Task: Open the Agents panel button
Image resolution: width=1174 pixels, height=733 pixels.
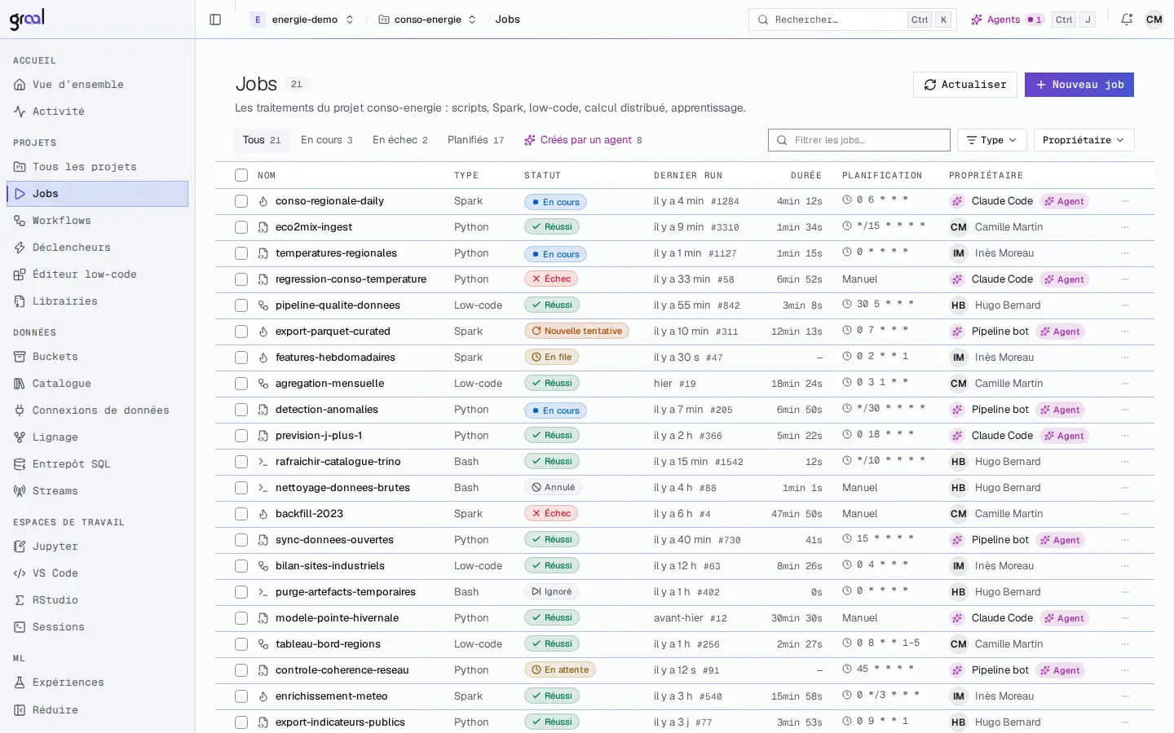Action: [x=1032, y=20]
